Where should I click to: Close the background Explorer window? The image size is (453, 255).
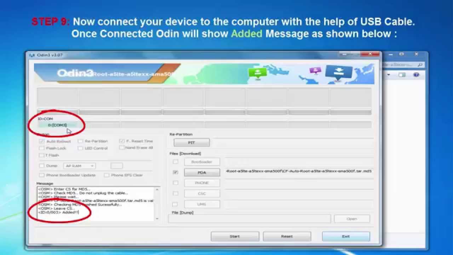click(417, 55)
